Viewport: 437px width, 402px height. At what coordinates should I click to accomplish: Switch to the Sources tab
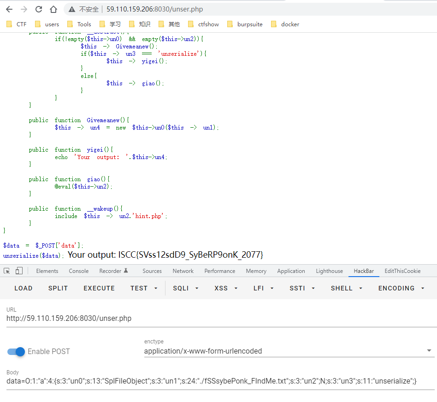[x=152, y=271]
